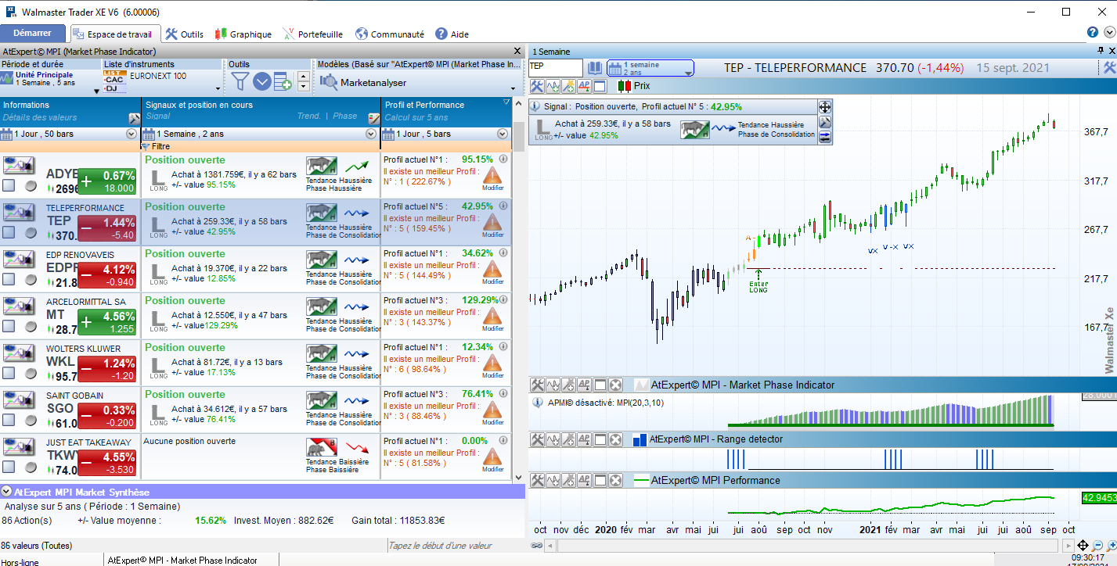
Task: Click the Outils stepper up arrow
Action: (x=303, y=75)
